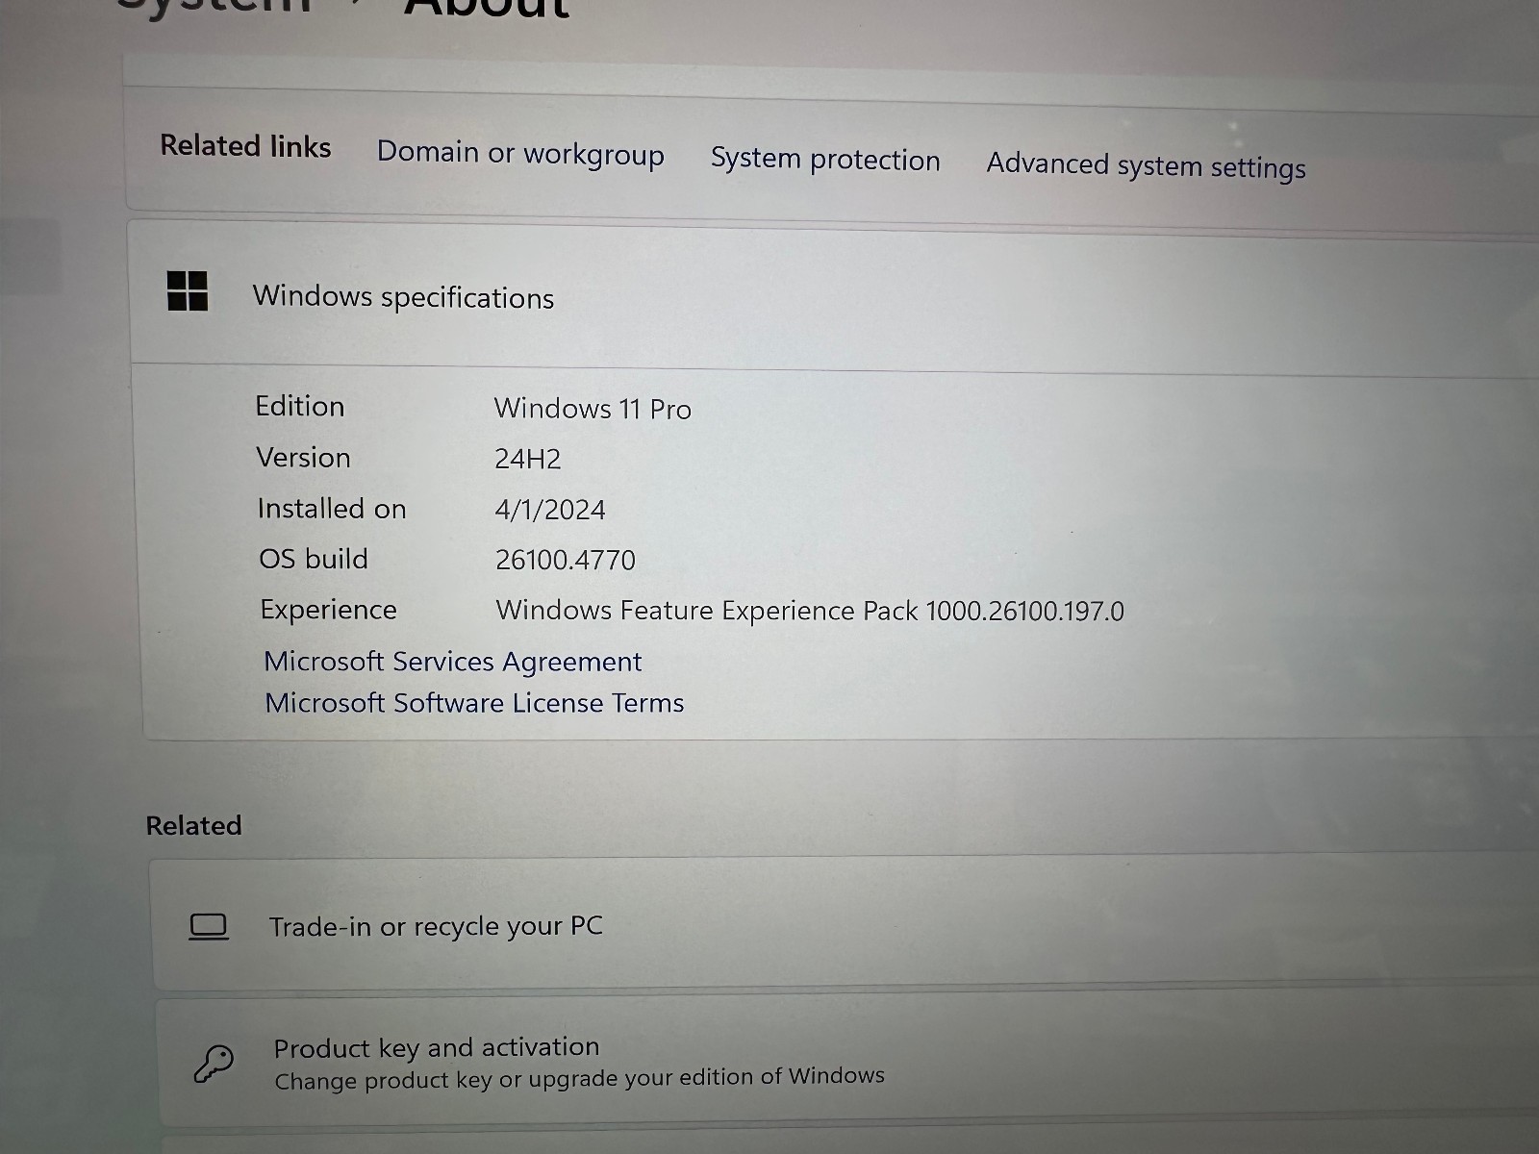Select the OS build 26100.4770 value
This screenshot has height=1154, width=1539.
coord(566,560)
